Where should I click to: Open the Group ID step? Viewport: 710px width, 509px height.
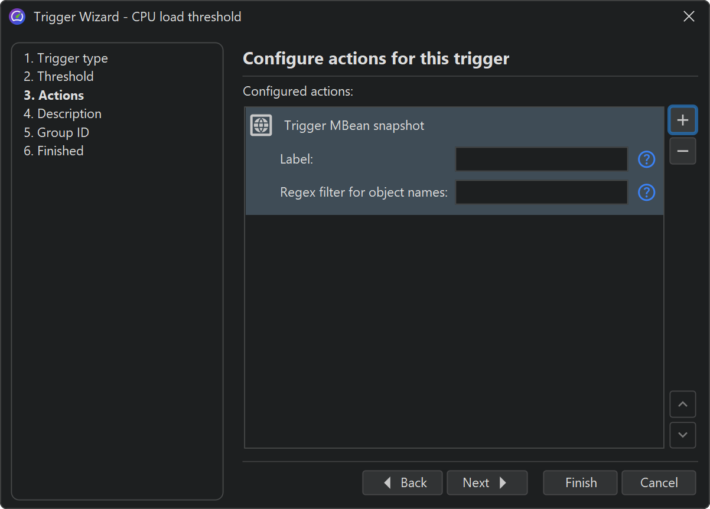coord(56,132)
